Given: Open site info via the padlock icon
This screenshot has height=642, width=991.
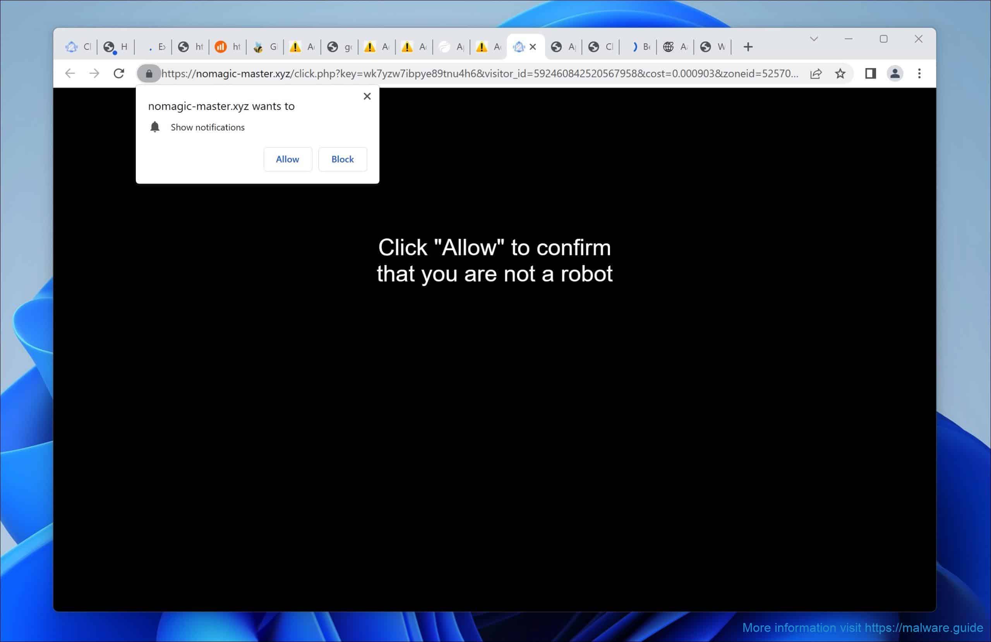Looking at the screenshot, I should click(149, 74).
